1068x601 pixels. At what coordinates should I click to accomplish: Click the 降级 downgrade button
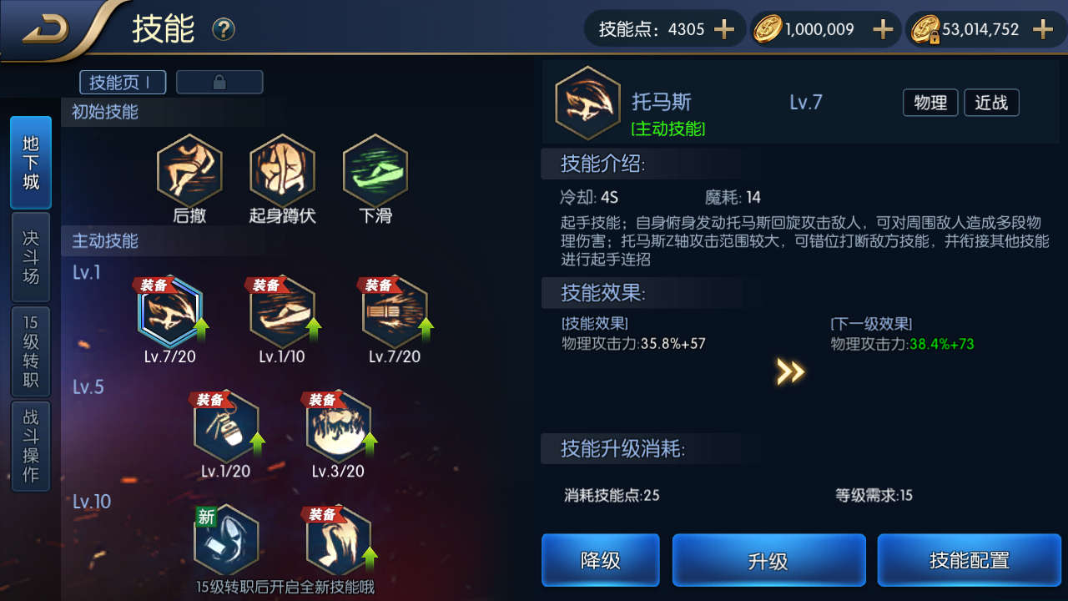point(601,560)
